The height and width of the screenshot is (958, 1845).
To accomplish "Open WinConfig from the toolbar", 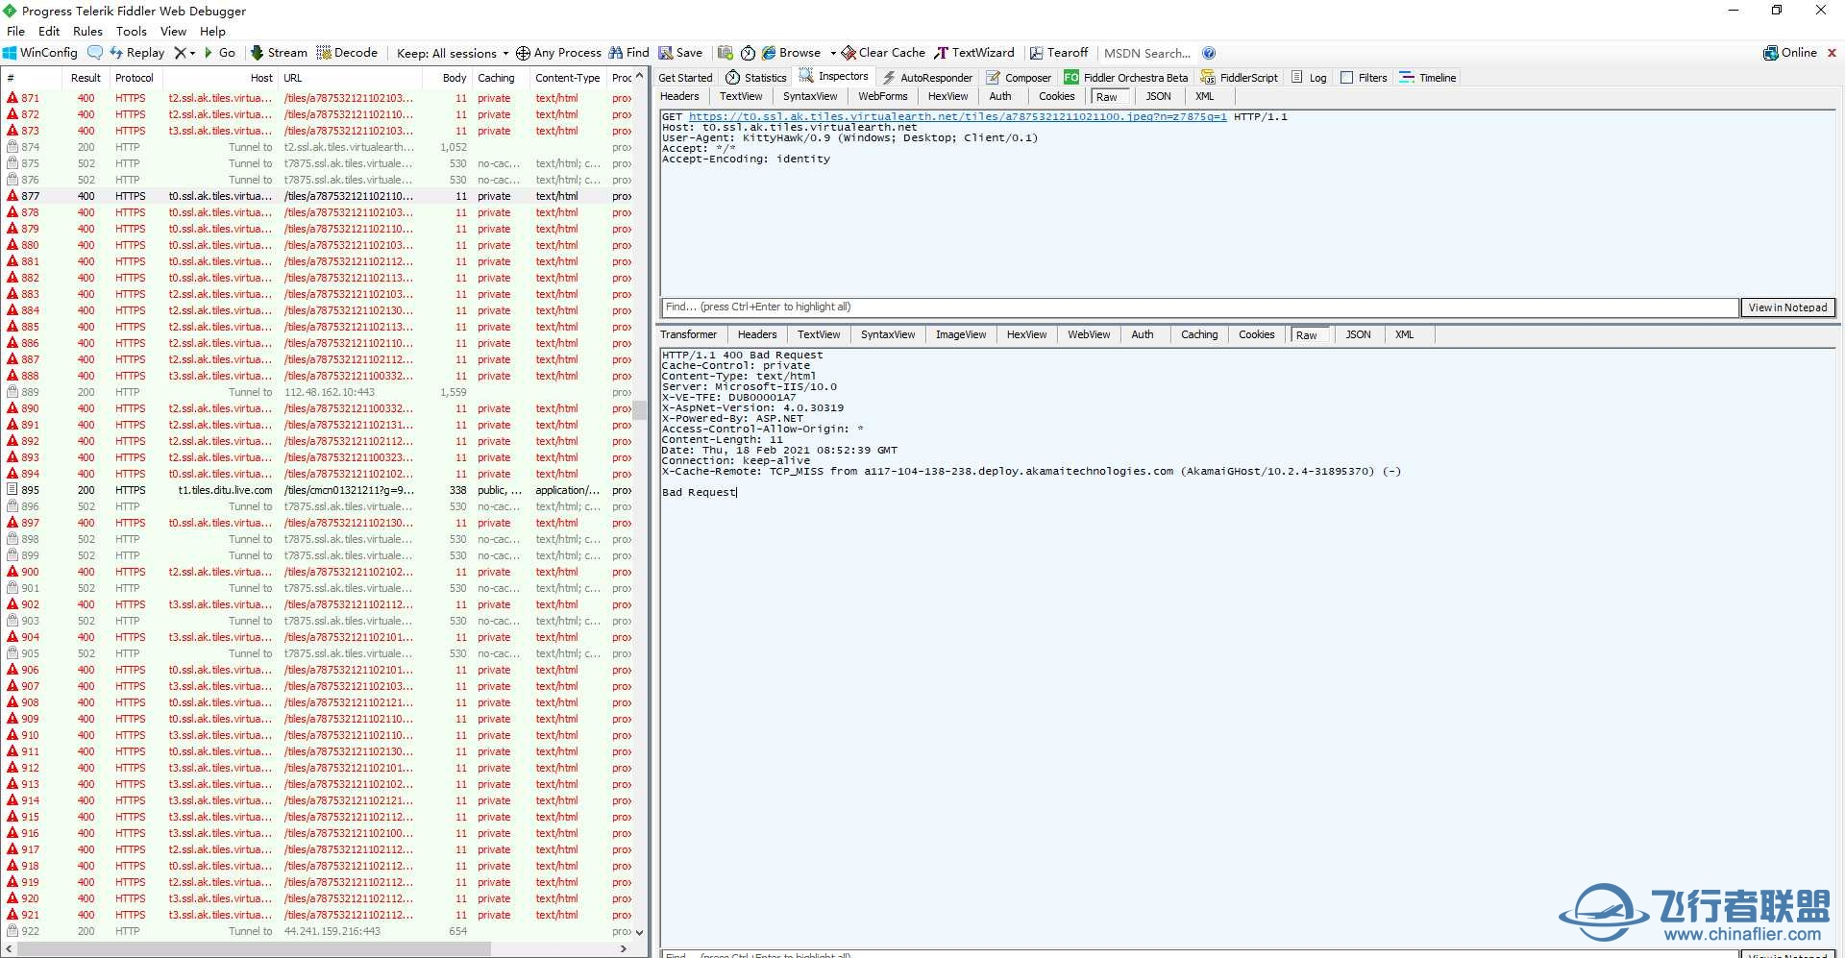I will pos(40,53).
